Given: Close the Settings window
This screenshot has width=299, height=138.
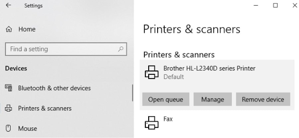Looking at the screenshot, I should click(295, 6).
